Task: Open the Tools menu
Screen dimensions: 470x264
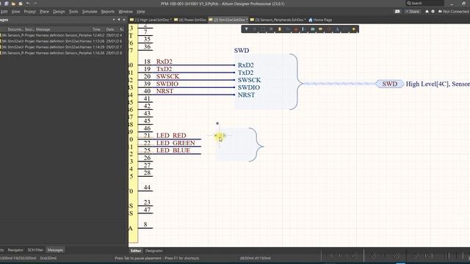Action: tap(73, 12)
